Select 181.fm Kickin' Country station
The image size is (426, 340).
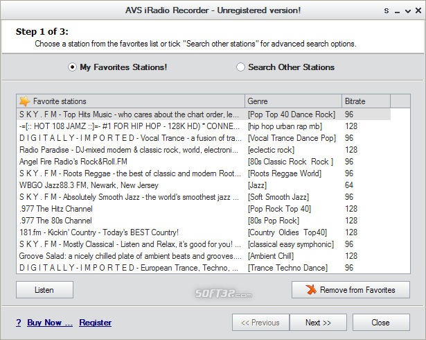[x=204, y=232]
